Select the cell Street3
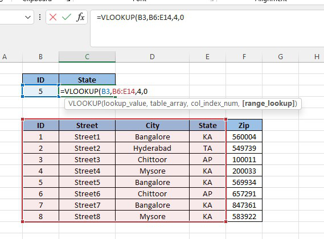This screenshot has height=239, width=324. [x=87, y=159]
